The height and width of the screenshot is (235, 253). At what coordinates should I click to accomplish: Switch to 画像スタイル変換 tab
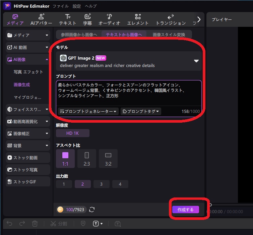point(169,35)
